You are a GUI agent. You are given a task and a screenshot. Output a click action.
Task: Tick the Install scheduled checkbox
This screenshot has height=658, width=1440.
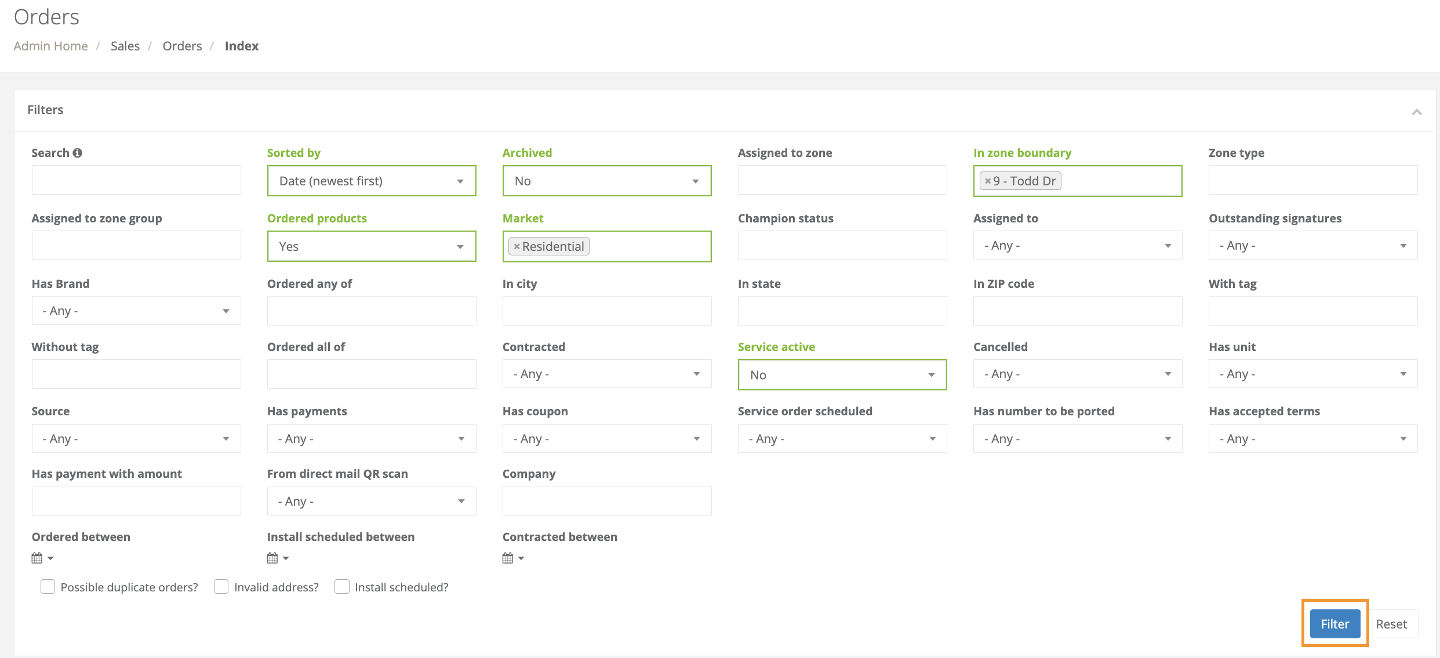(342, 587)
